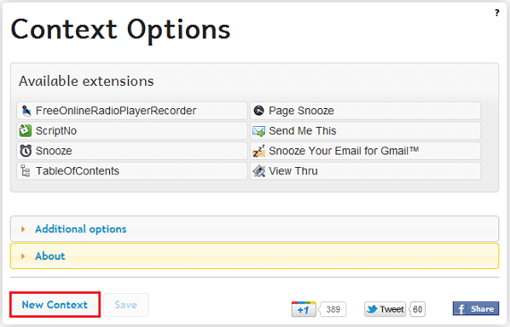Expand the About section arrow
The height and width of the screenshot is (327, 510).
[23, 256]
